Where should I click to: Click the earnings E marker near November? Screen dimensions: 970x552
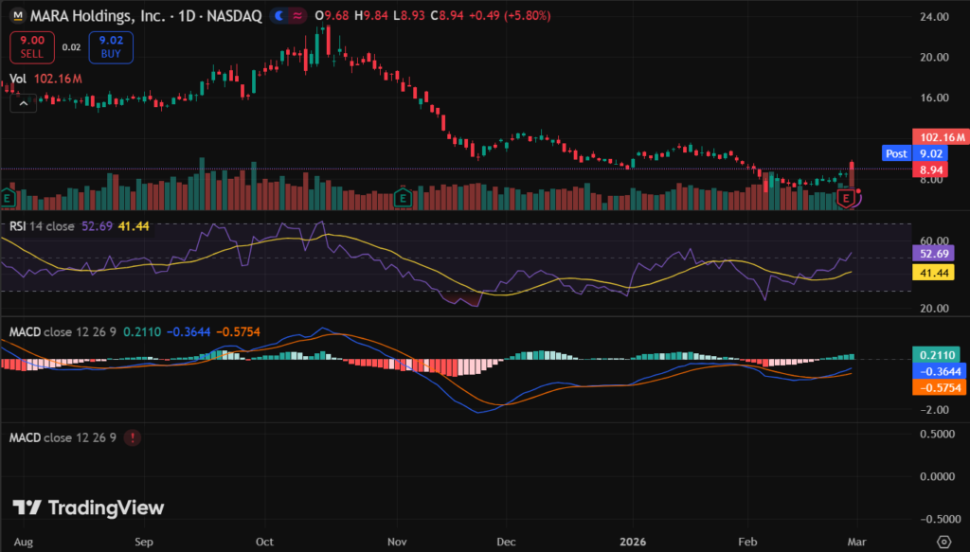[403, 198]
